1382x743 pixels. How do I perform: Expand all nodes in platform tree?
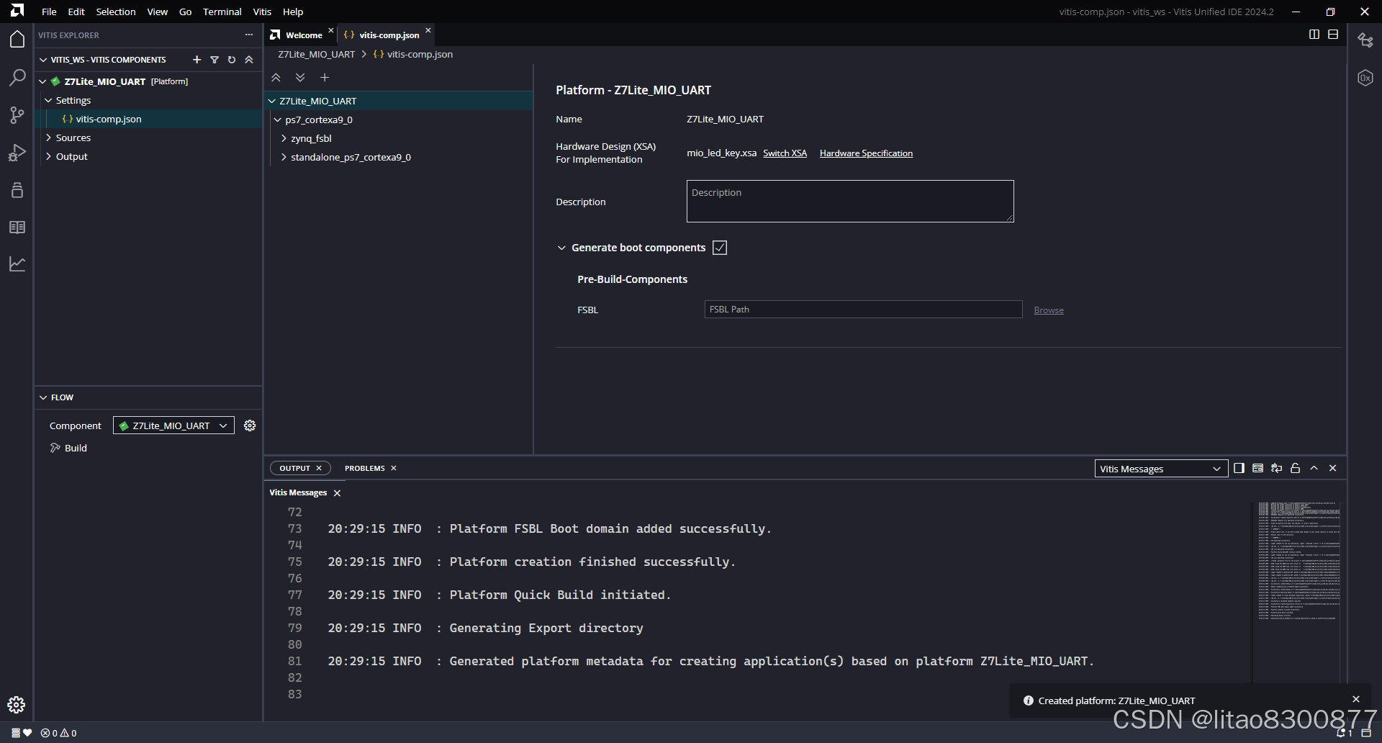coord(300,77)
